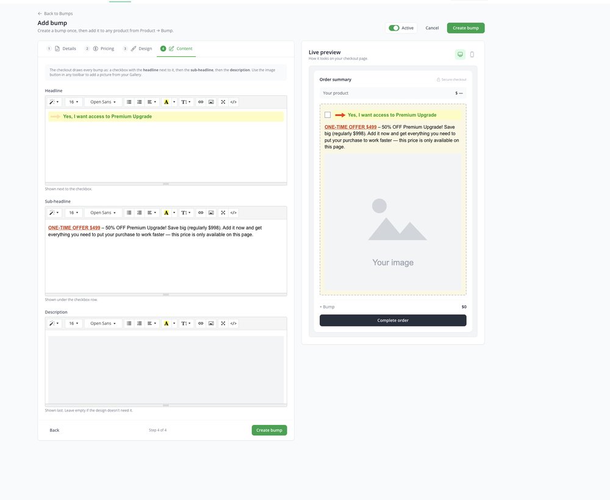The image size is (610, 500).
Task: Select the Content step tab
Action: 176,49
